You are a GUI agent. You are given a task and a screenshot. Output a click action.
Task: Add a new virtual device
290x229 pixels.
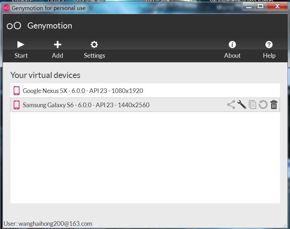tap(58, 50)
